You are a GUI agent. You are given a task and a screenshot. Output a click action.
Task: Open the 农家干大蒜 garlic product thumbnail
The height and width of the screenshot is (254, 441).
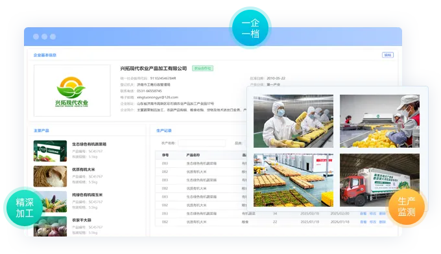pos(50,226)
